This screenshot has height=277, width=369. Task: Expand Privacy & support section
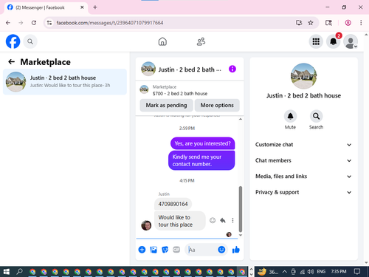pyautogui.click(x=303, y=192)
